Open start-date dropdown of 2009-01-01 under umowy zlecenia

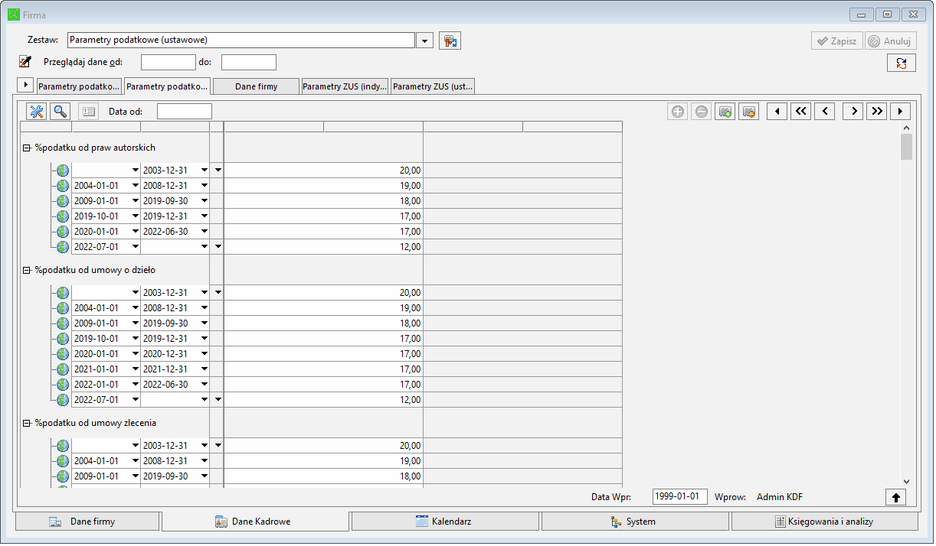[136, 476]
